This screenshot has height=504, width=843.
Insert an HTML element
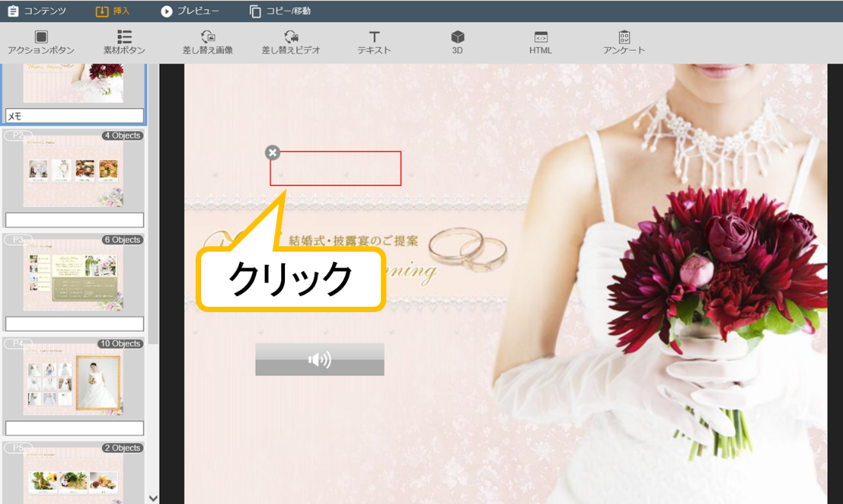point(541,38)
